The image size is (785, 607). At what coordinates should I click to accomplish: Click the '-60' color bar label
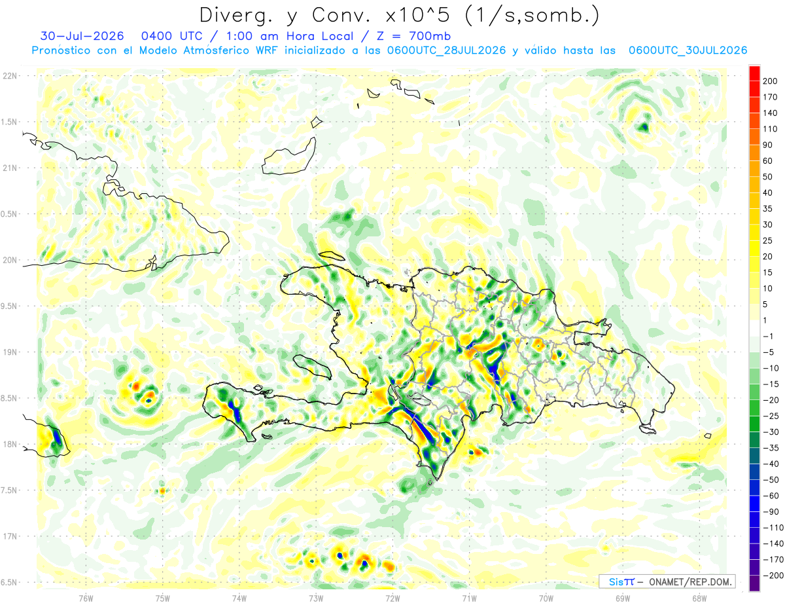coord(771,496)
